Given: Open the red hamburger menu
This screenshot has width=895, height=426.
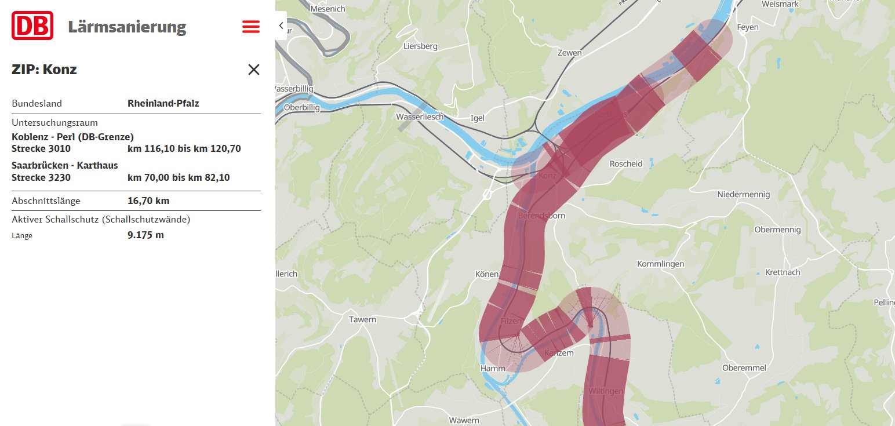Looking at the screenshot, I should [250, 27].
